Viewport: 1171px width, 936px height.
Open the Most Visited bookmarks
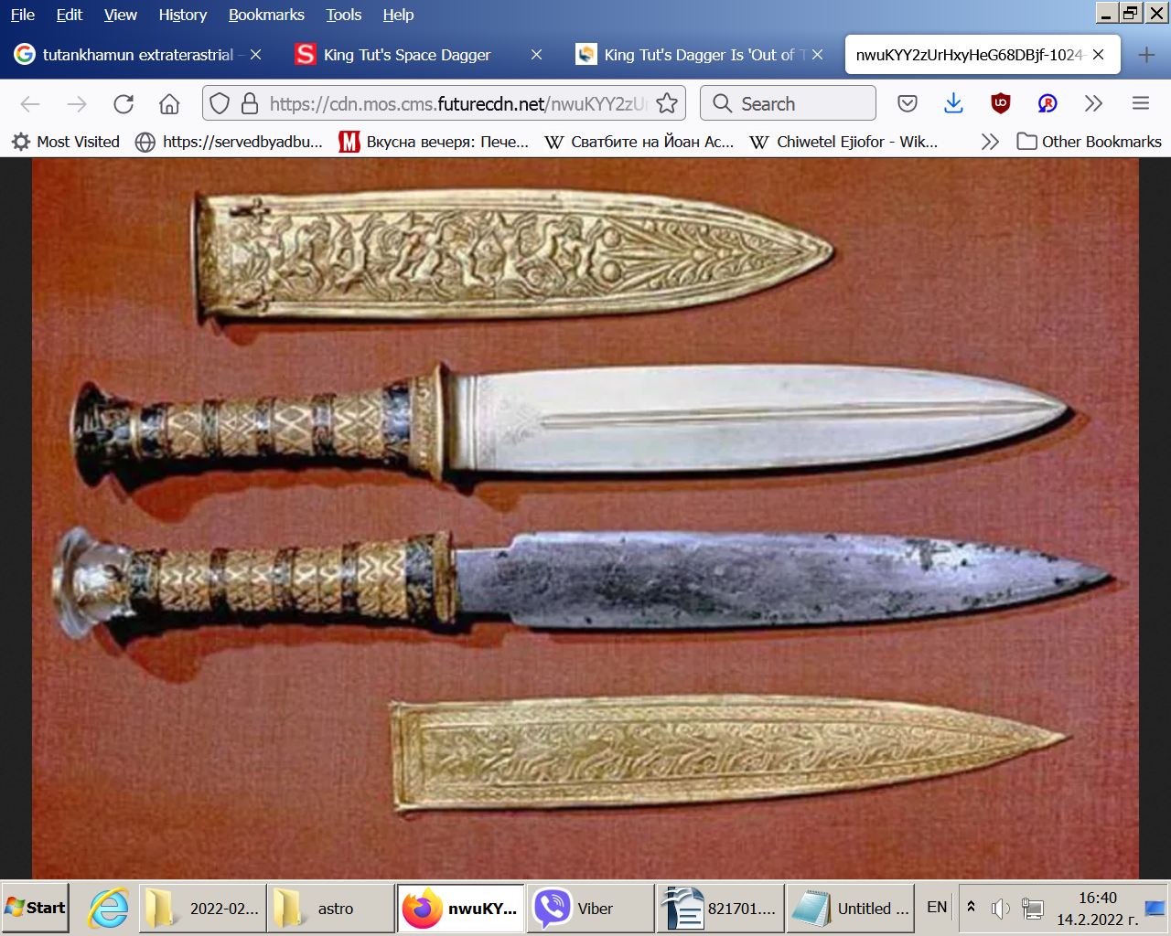coord(66,142)
